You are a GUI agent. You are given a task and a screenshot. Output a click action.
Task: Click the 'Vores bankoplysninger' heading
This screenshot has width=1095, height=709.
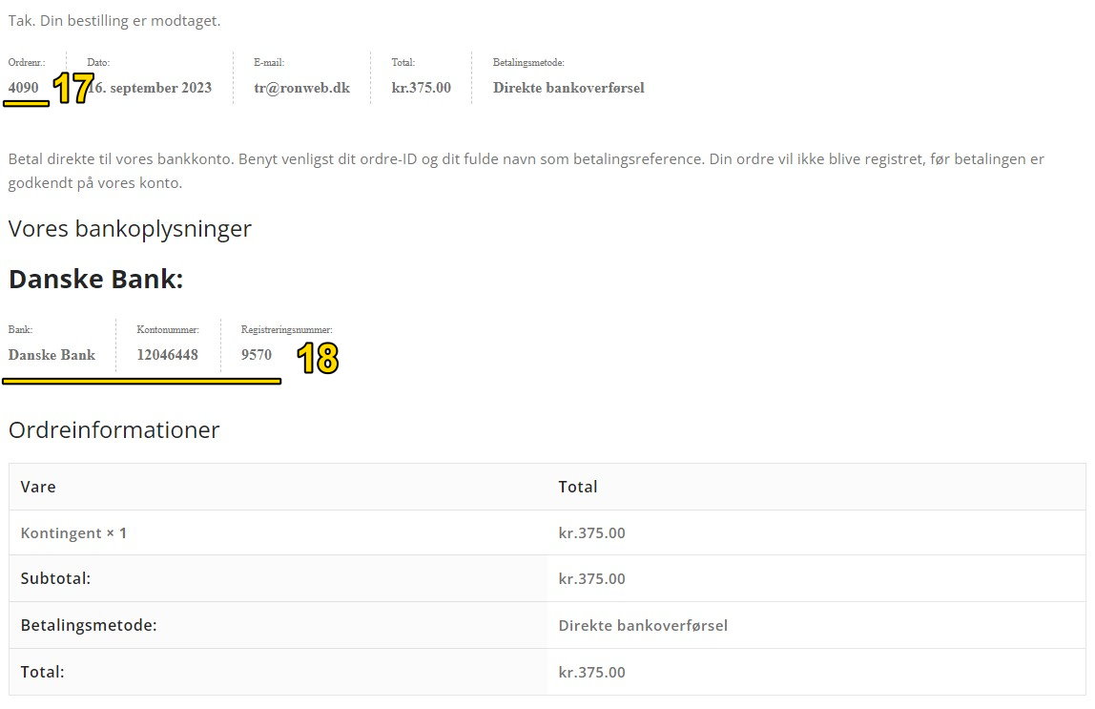pyautogui.click(x=130, y=228)
